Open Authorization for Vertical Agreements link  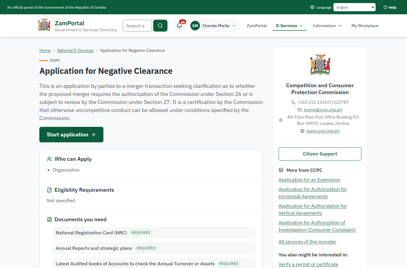click(x=313, y=210)
